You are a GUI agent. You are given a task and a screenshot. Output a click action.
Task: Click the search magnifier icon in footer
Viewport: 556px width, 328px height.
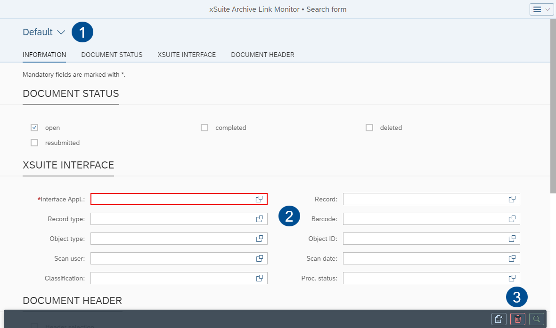click(x=537, y=319)
